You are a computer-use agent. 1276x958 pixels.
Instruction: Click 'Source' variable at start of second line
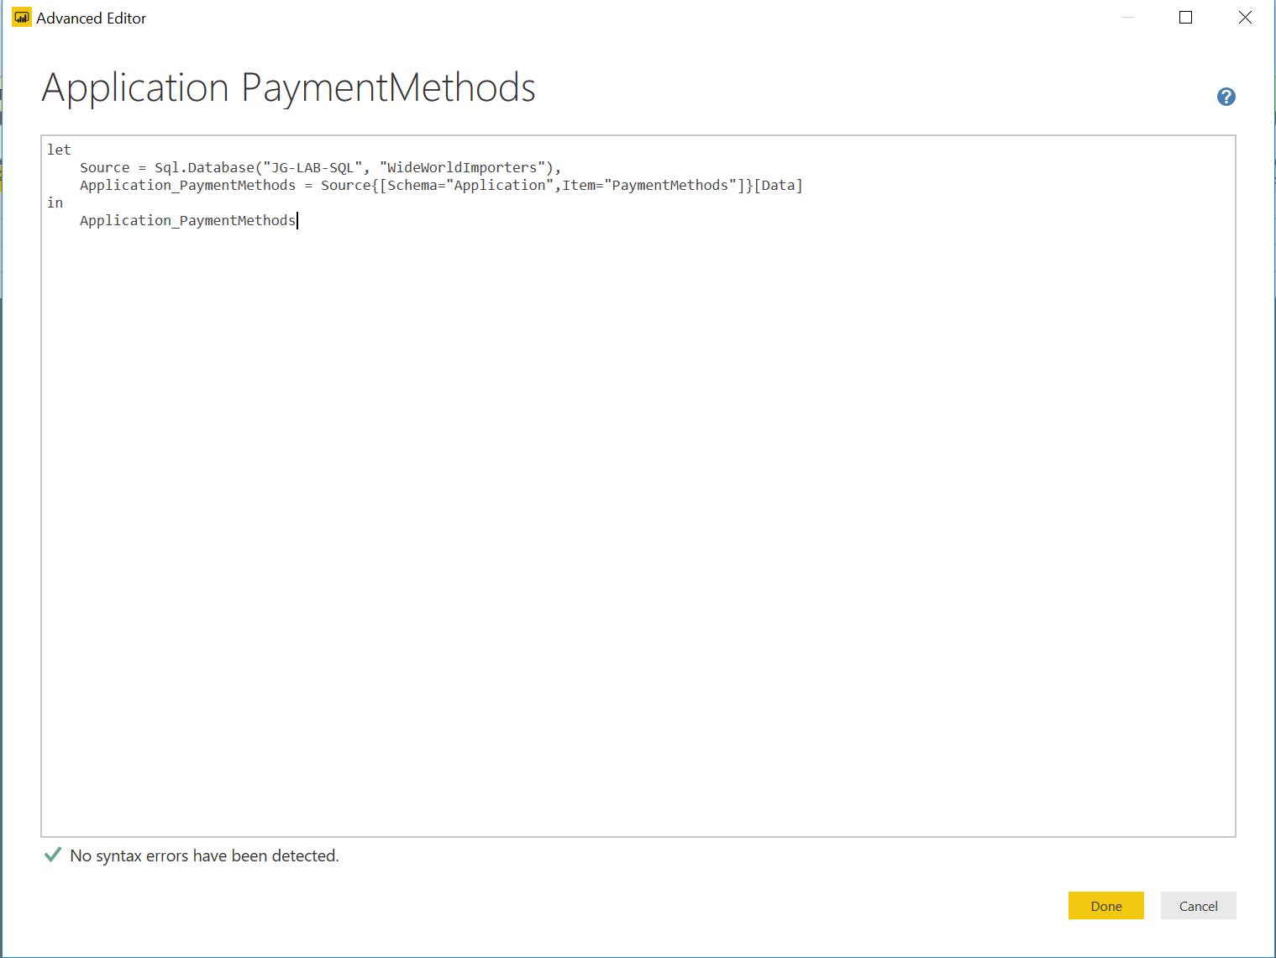105,167
